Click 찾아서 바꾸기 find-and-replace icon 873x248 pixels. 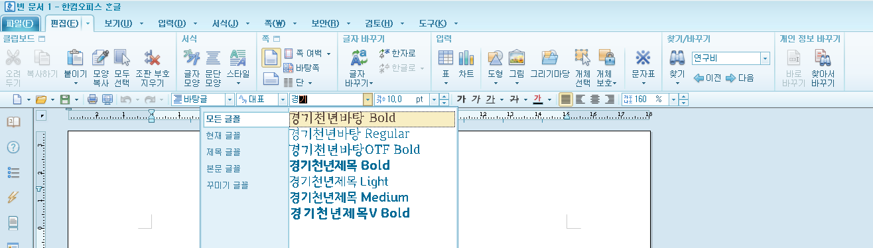point(823,58)
